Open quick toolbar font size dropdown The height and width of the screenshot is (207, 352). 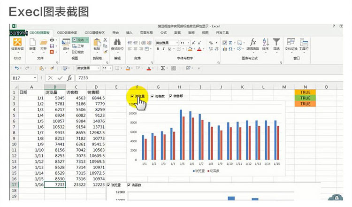coord(110,68)
